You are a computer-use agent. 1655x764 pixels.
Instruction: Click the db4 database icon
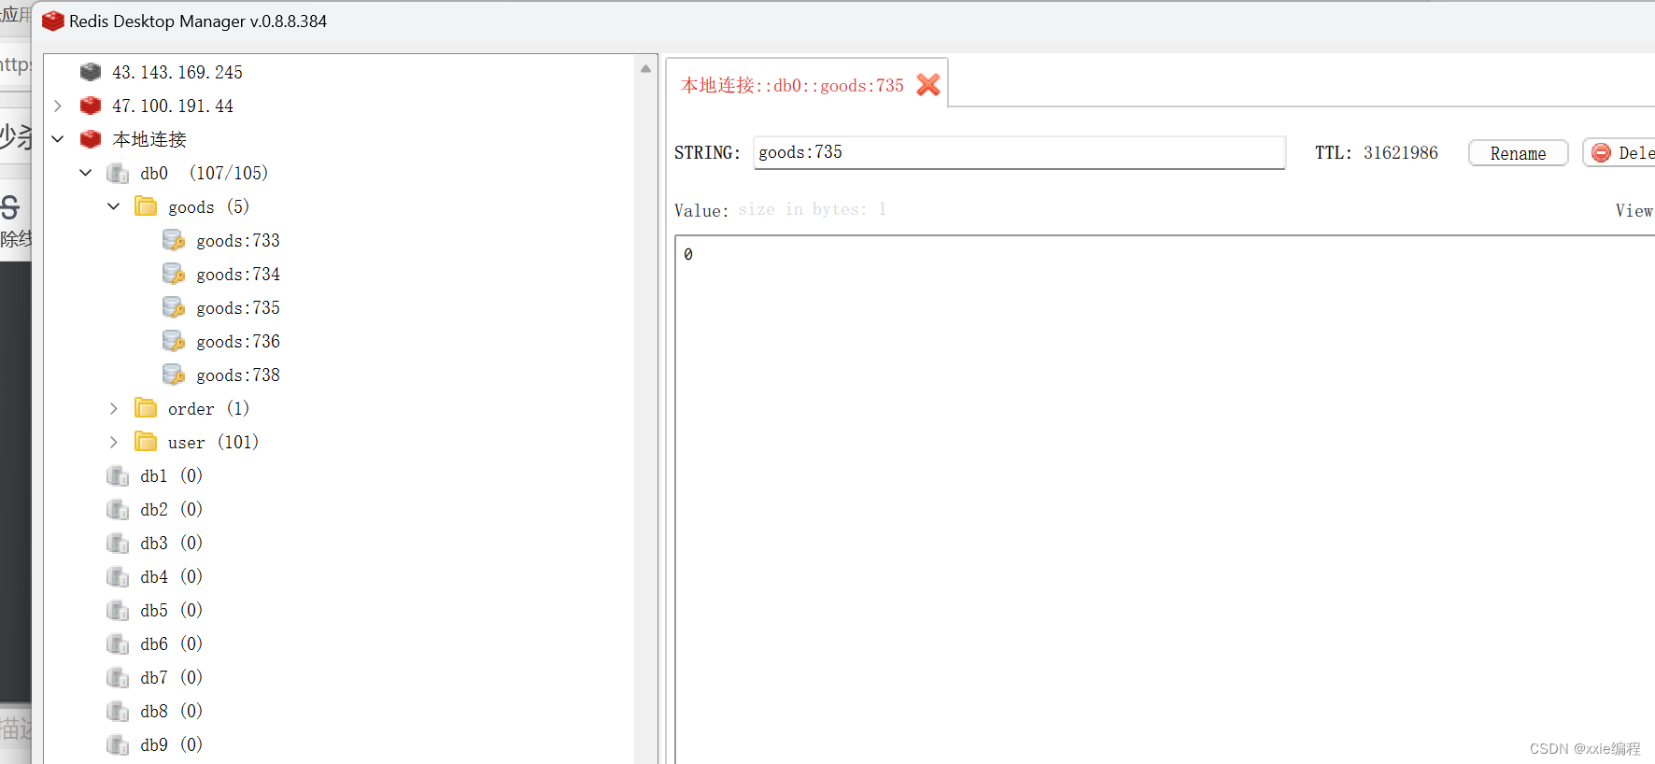pos(118,576)
